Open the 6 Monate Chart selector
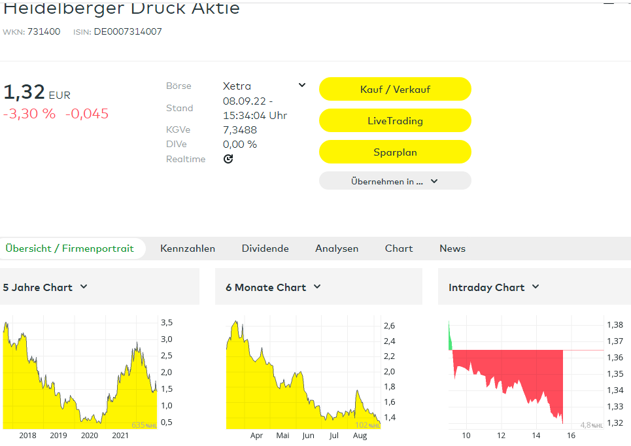 tap(273, 287)
